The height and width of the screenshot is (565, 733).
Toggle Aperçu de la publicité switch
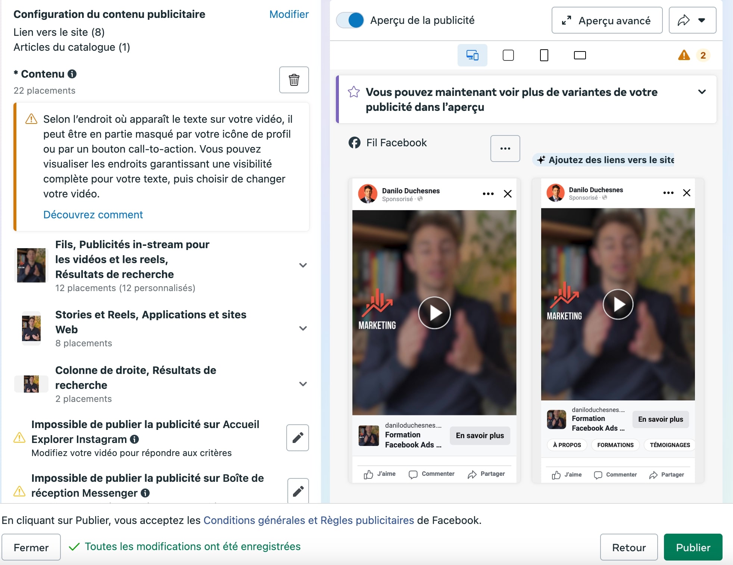[350, 20]
